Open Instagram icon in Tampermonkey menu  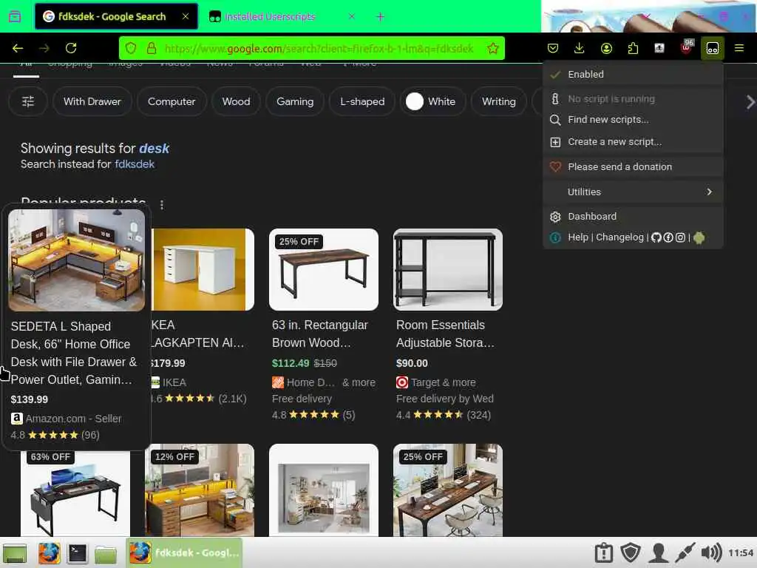[680, 237]
